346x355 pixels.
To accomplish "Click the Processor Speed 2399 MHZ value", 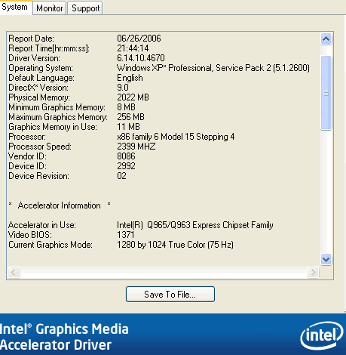I will (136, 147).
